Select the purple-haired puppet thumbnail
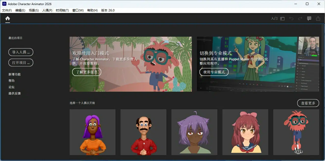The width and height of the screenshot is (325, 161). click(x=92, y=132)
